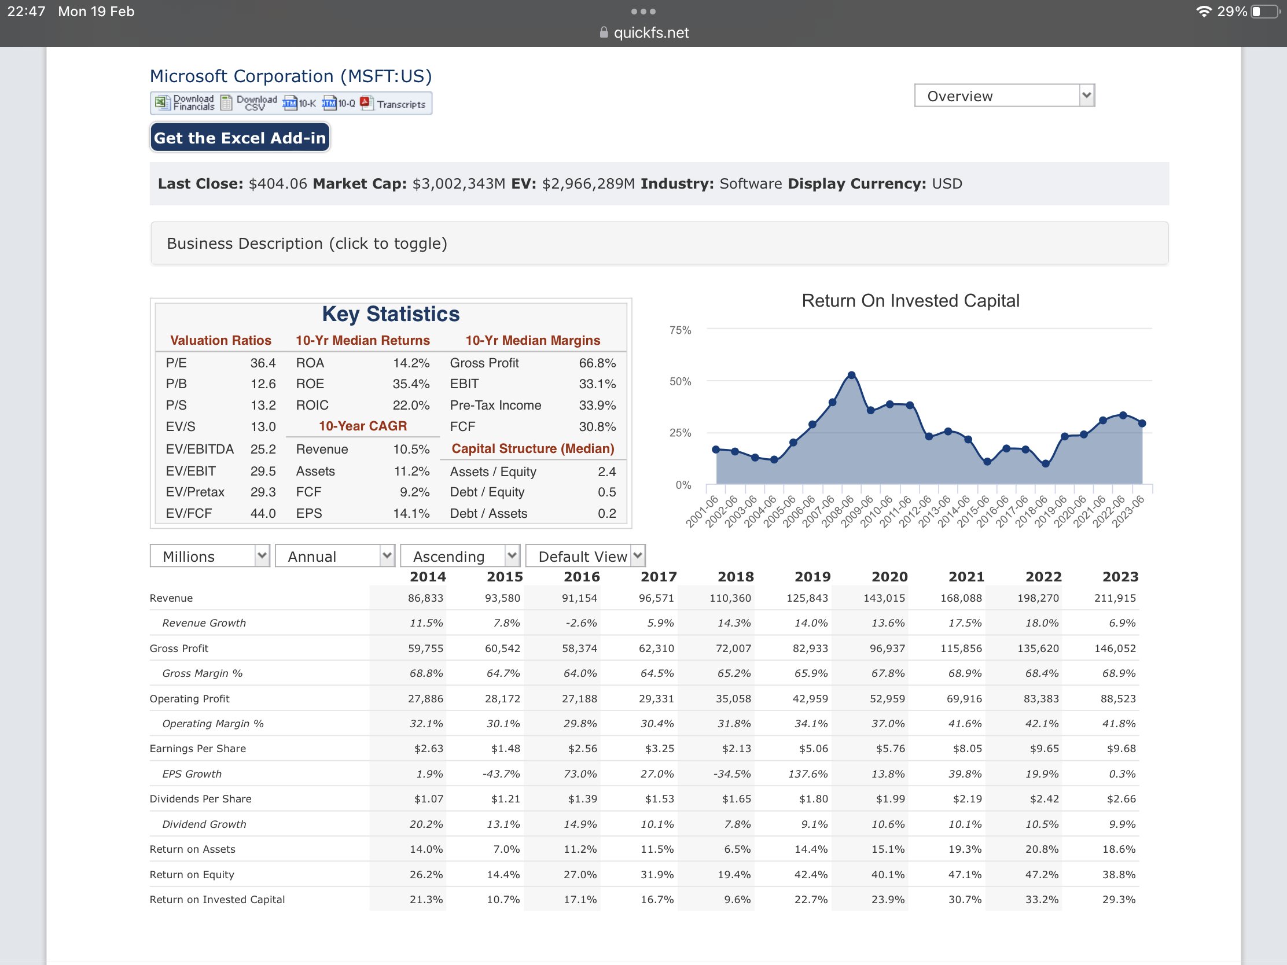
Task: Click the 2001-06 data point on ROIC chart
Action: pos(716,449)
